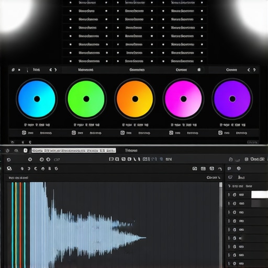Screen dimensions: 268x268
Task: Click the highlighted white text field in the lower window
Action: pyautogui.click(x=73, y=150)
